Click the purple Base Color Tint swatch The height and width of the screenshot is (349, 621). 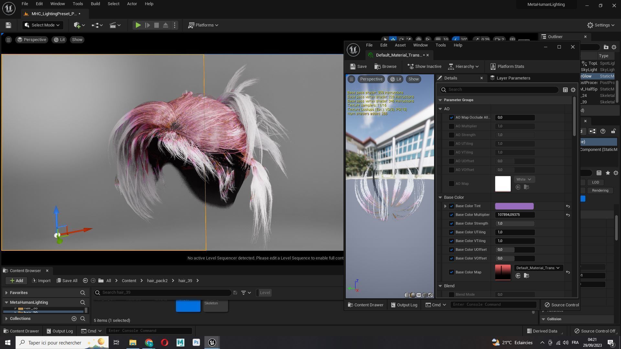click(514, 206)
